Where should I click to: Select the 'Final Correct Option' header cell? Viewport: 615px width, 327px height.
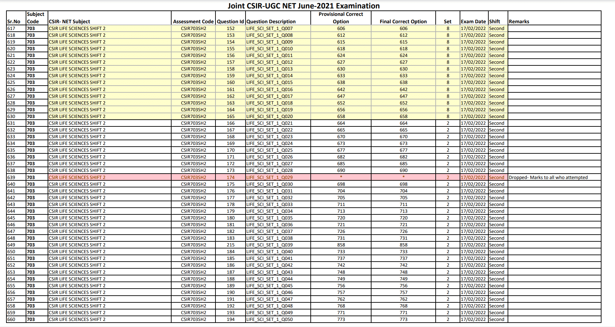tap(403, 22)
